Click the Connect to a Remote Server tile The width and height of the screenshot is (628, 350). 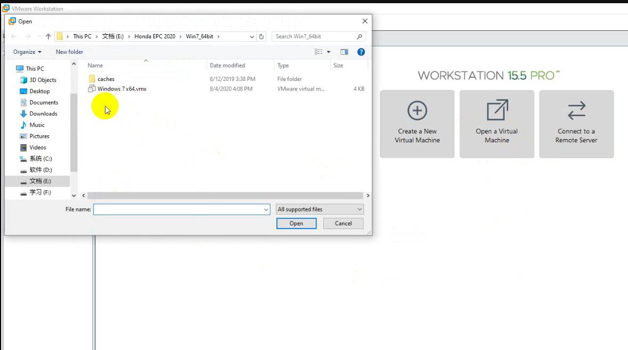pyautogui.click(x=576, y=124)
